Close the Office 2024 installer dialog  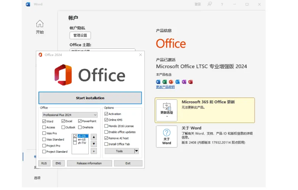[x=141, y=55]
